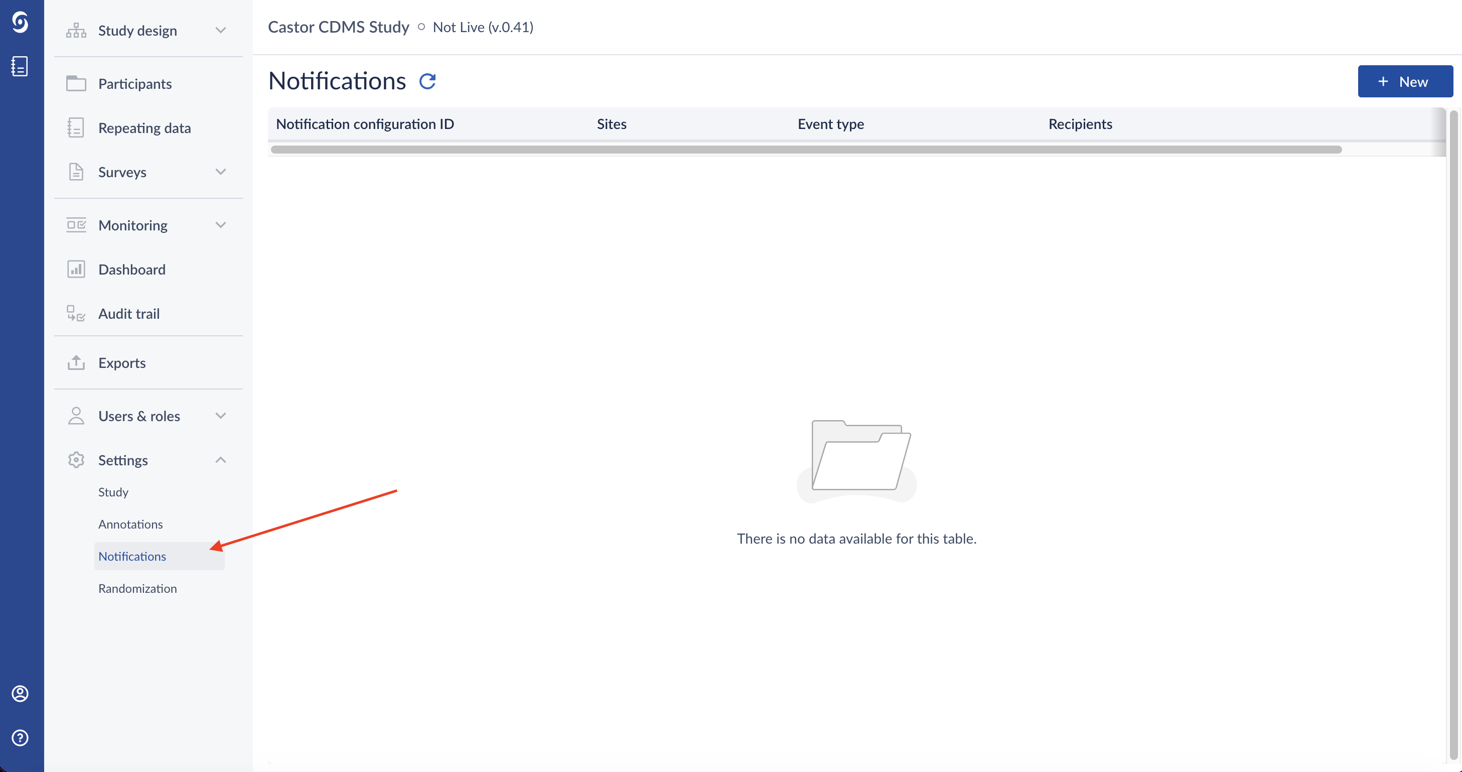Open the Randomization settings page
This screenshot has height=772, width=1462.
pyautogui.click(x=137, y=588)
